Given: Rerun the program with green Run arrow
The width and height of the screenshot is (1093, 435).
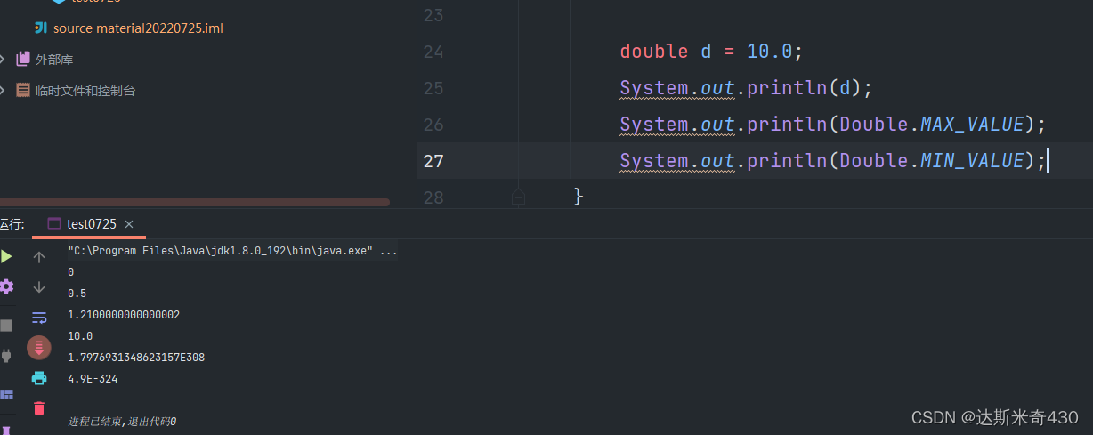Looking at the screenshot, I should (x=6, y=257).
